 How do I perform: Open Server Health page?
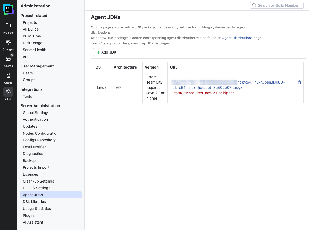point(35,50)
